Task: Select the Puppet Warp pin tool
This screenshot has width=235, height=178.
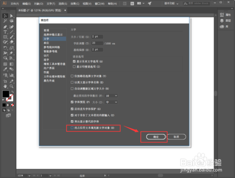Action: (x=11, y=53)
